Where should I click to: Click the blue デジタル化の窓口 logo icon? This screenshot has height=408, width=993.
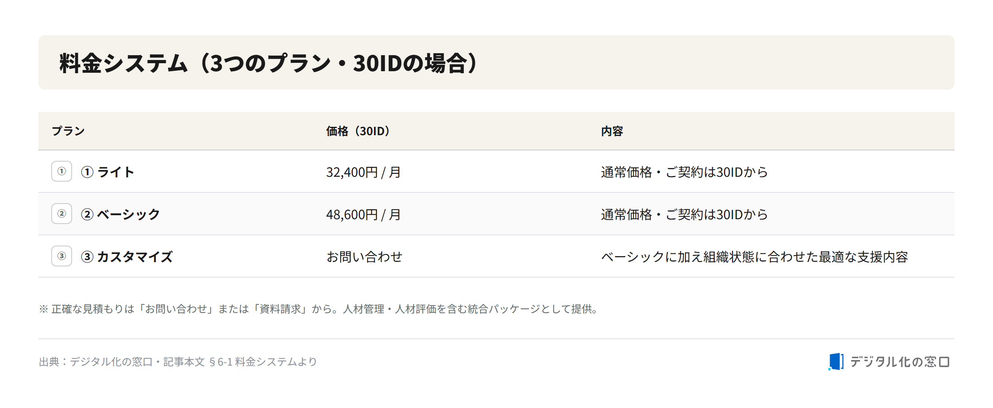(x=836, y=362)
